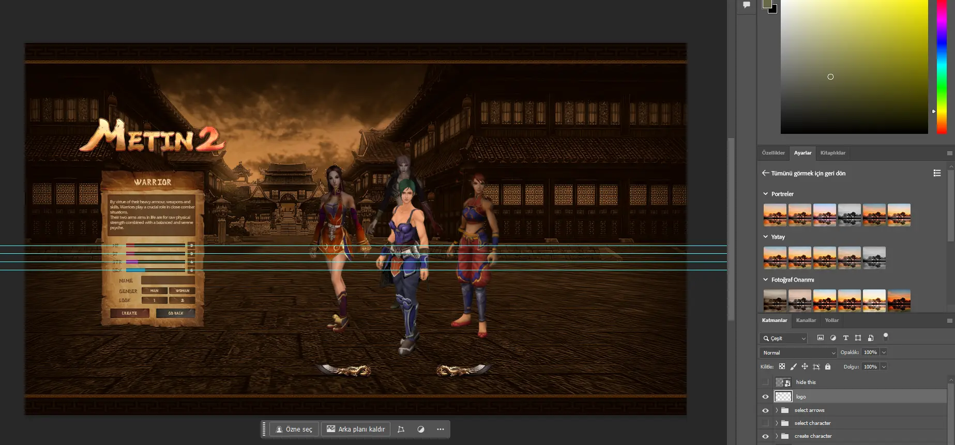Click the transform icon in contextual taskbar
955x445 pixels.
[x=401, y=429]
